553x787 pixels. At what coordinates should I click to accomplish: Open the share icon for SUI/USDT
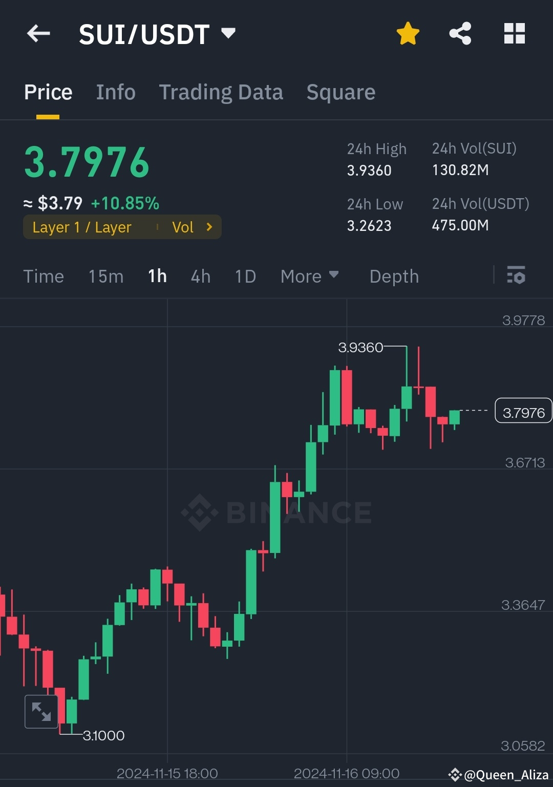tap(460, 33)
